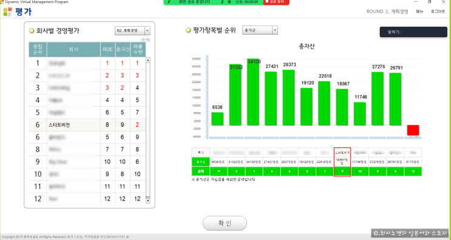This screenshot has height=240, width=451.
Task: Click the ROUND 2. 계획경영 label
Action: coord(387,12)
